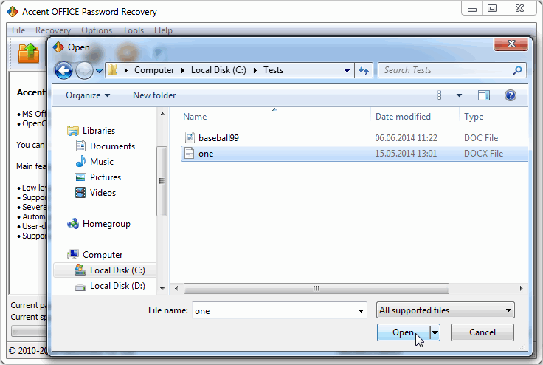The image size is (543, 365).
Task: Open the Music library
Action: 102,162
